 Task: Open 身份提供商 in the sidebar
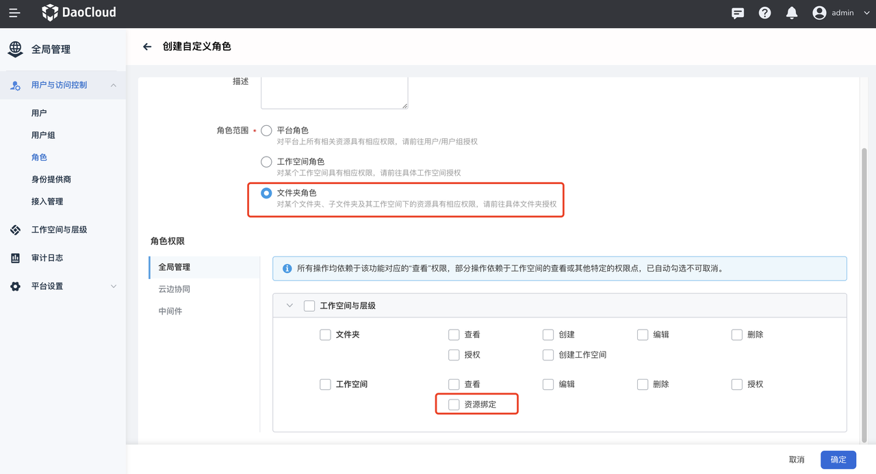click(51, 179)
